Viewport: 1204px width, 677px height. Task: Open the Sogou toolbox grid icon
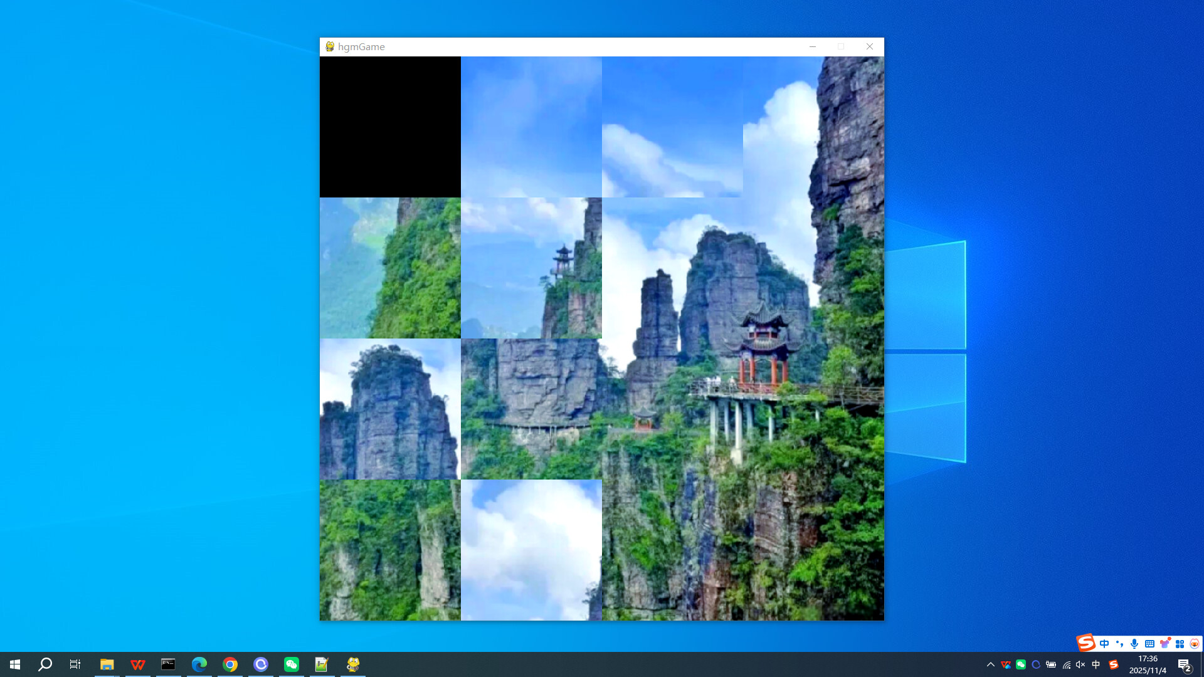(x=1181, y=643)
